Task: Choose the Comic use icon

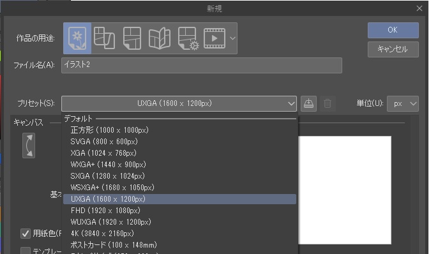Action: pyautogui.click(x=104, y=38)
